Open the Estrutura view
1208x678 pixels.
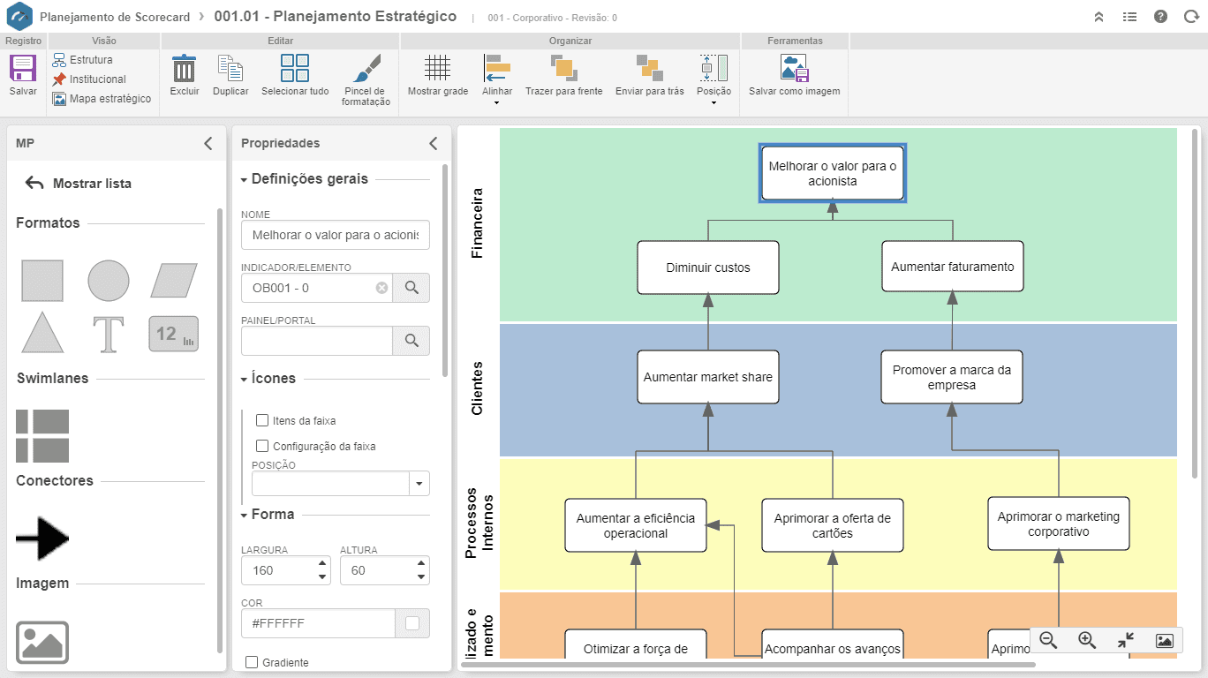point(82,60)
